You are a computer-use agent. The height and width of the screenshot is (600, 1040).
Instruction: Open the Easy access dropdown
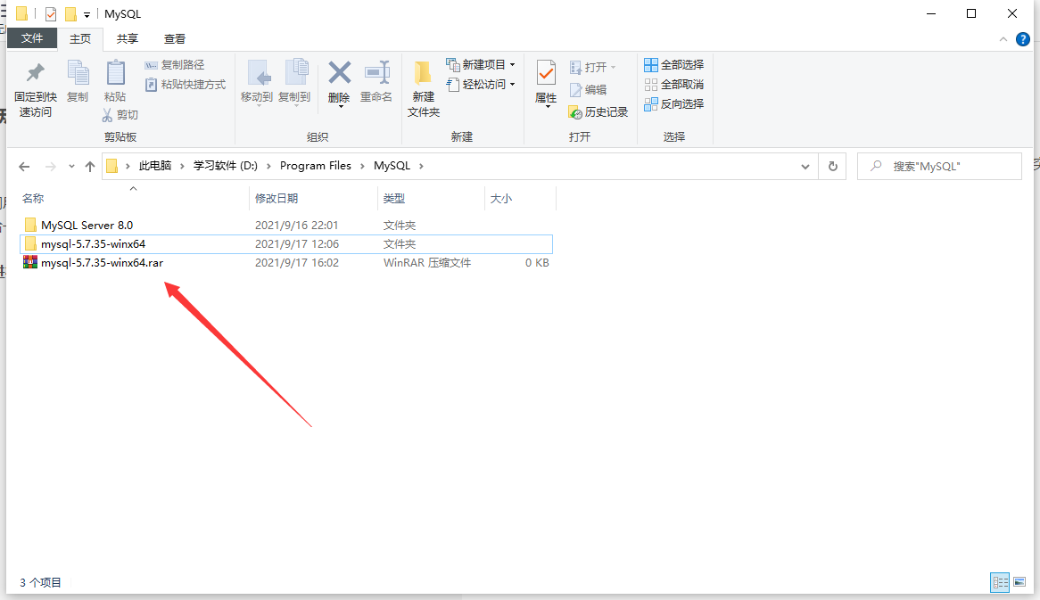point(480,84)
